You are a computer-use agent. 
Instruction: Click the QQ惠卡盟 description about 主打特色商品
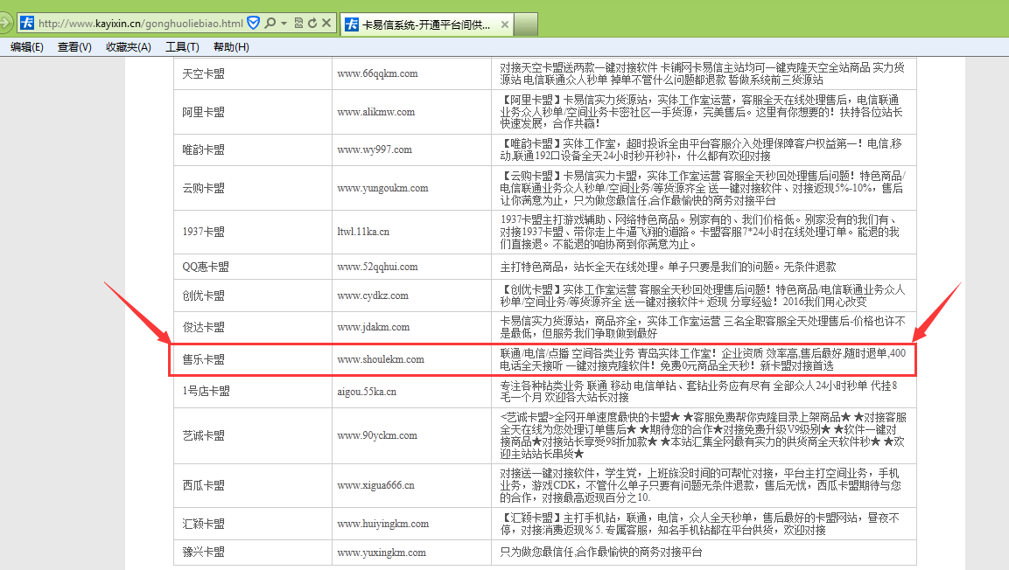click(668, 267)
